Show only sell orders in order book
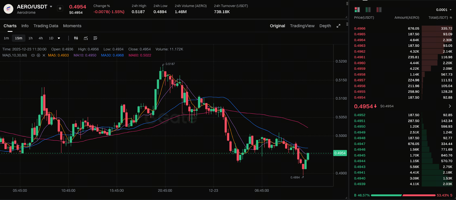Image resolution: width=456 pixels, height=200 pixels. point(379,10)
